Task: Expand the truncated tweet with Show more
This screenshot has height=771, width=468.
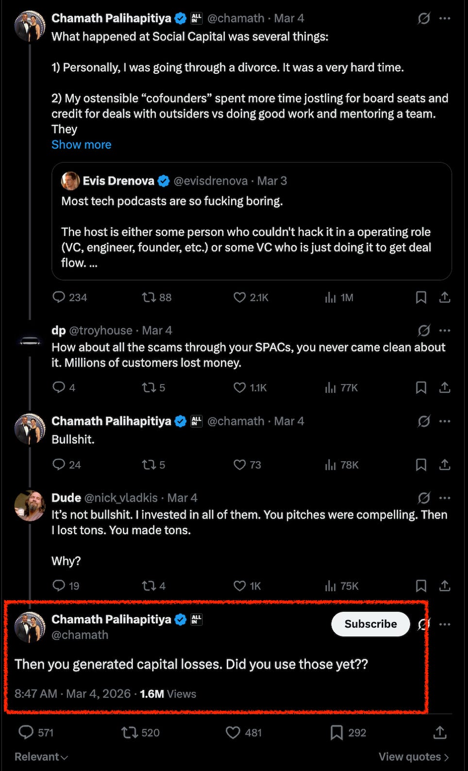Action: coord(81,145)
